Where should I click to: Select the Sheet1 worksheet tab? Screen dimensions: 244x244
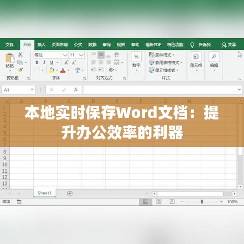point(44,193)
